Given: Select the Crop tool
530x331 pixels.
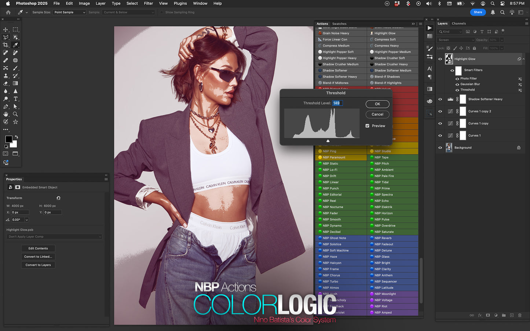Looking at the screenshot, I should (x=6, y=45).
